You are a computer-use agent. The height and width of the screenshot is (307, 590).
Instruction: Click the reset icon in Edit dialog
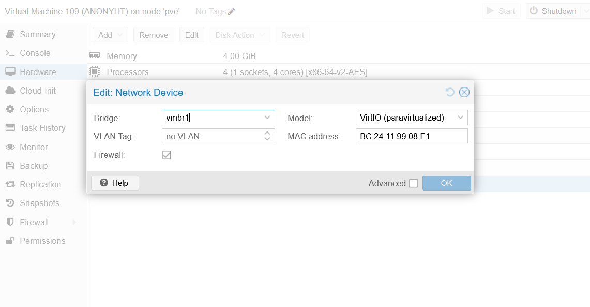(450, 92)
